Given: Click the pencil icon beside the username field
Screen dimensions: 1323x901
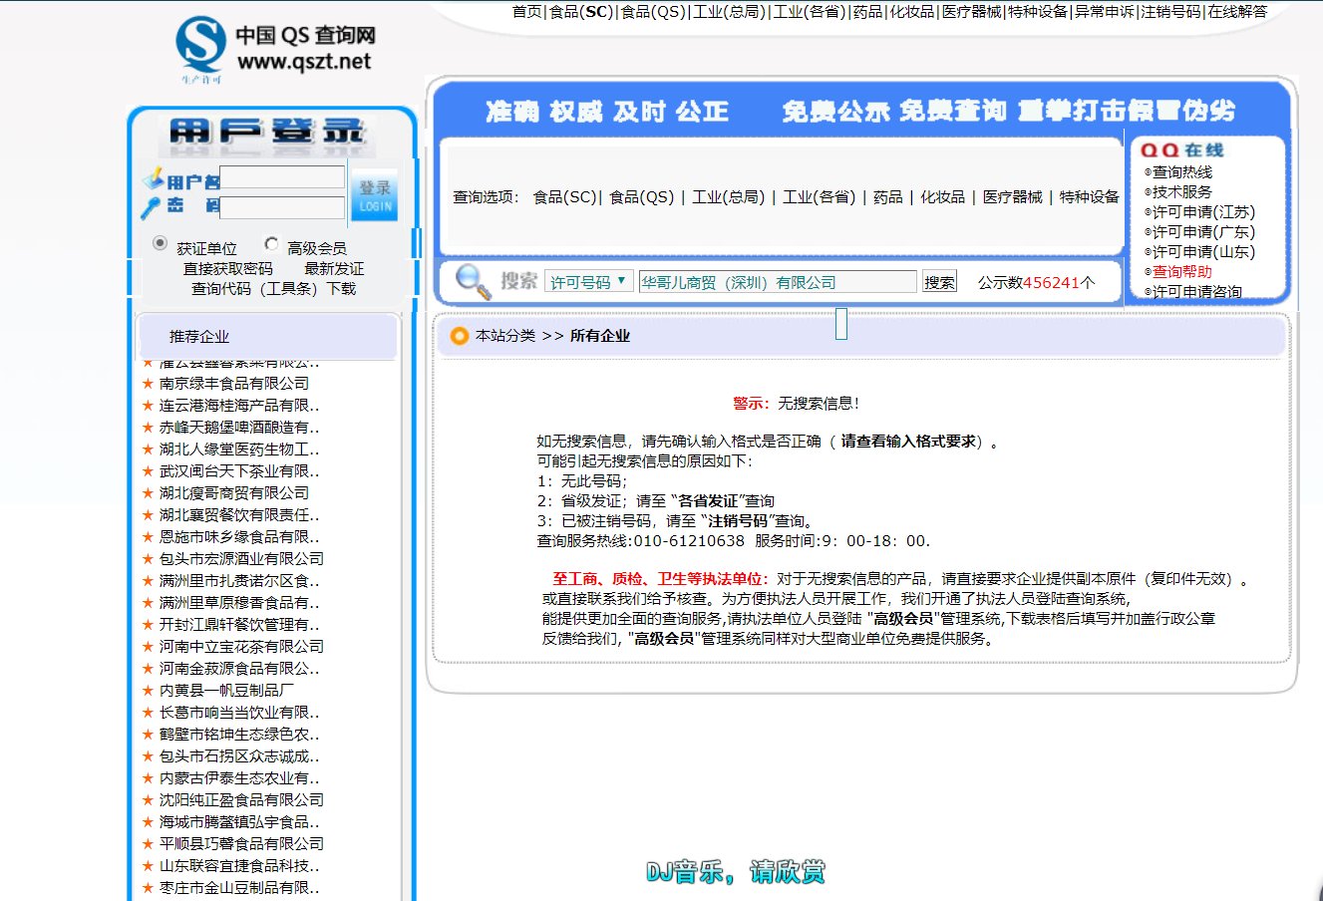Looking at the screenshot, I should [x=155, y=176].
